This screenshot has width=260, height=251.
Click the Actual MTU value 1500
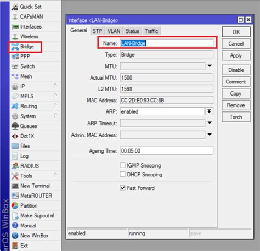(x=167, y=77)
